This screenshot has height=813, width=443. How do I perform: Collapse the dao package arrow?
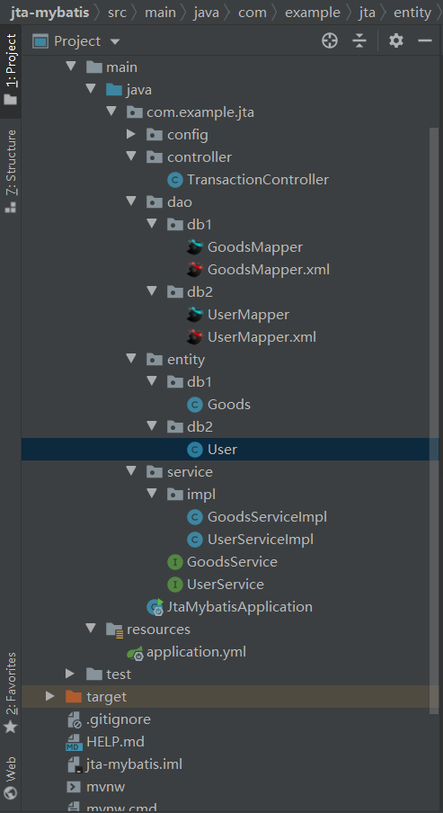[131, 201]
